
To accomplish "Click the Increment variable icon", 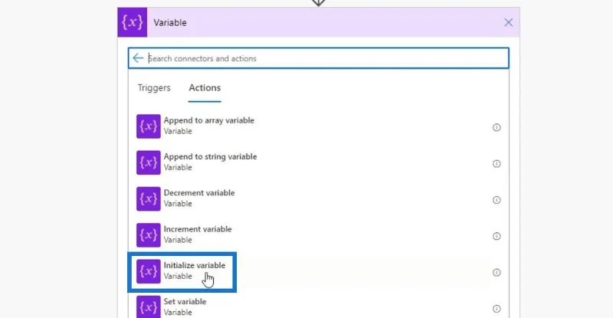I will (x=148, y=235).
